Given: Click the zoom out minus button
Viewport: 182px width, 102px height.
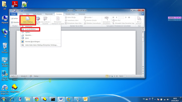Looking at the screenshot, I should click(125, 76).
